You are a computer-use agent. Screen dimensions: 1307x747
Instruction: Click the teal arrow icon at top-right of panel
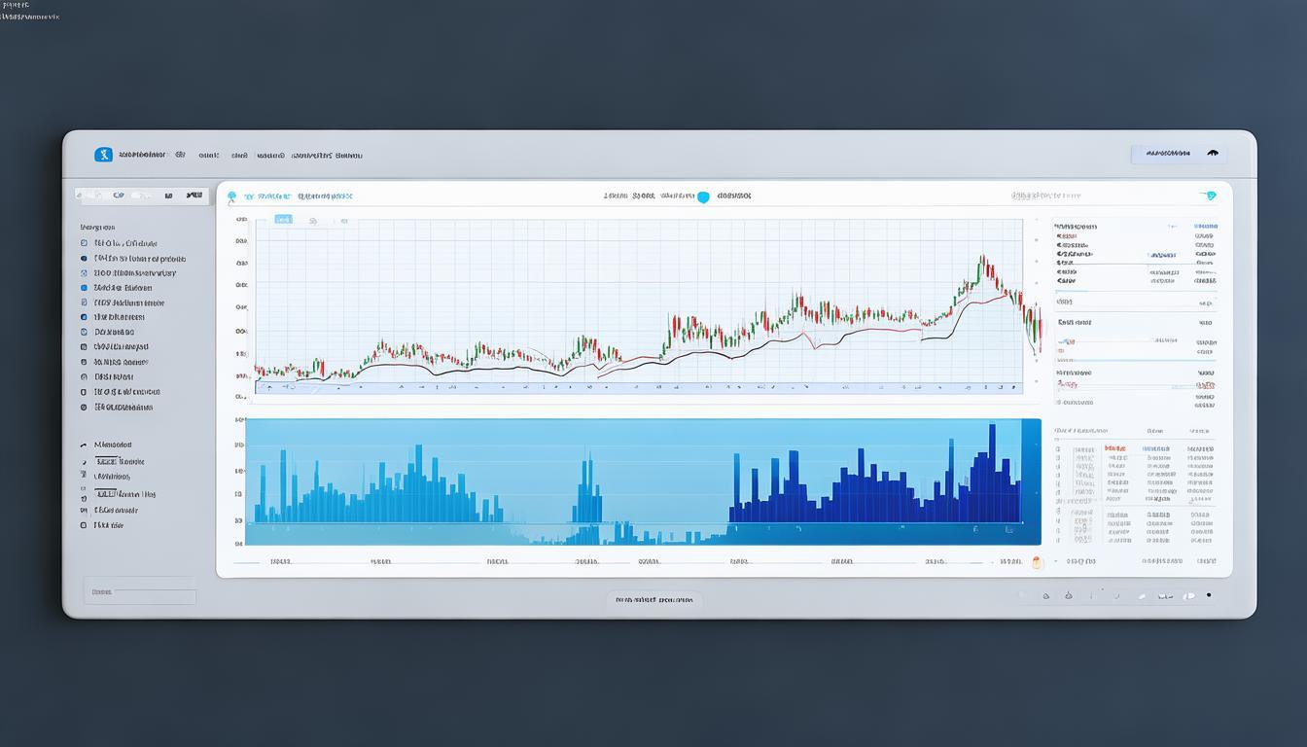(x=1210, y=196)
